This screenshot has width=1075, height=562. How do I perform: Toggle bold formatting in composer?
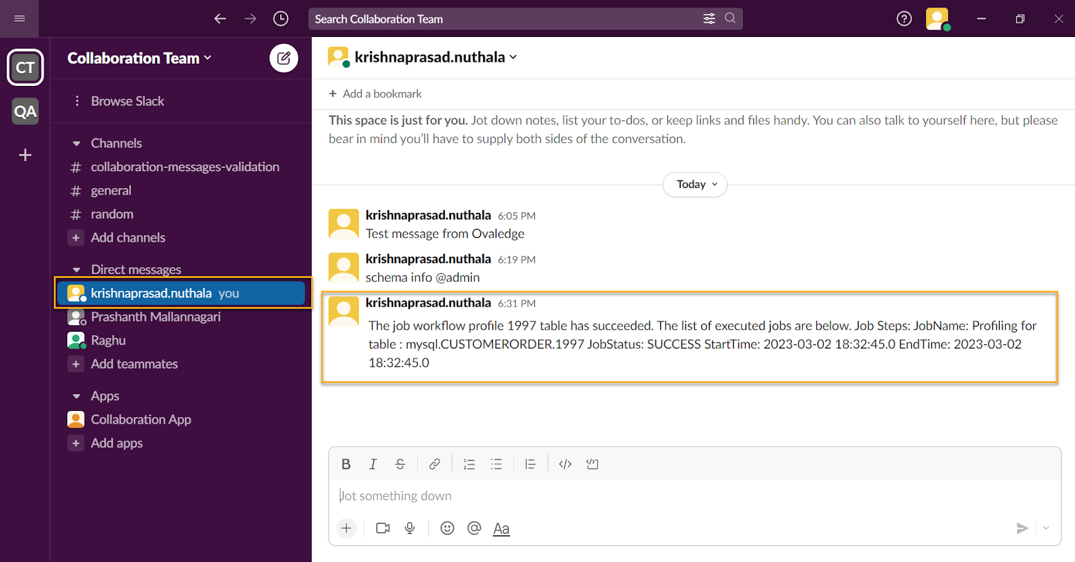point(346,464)
